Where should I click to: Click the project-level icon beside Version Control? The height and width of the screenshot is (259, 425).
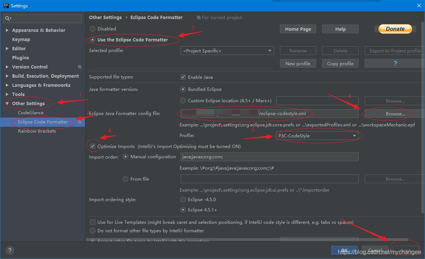(80, 67)
